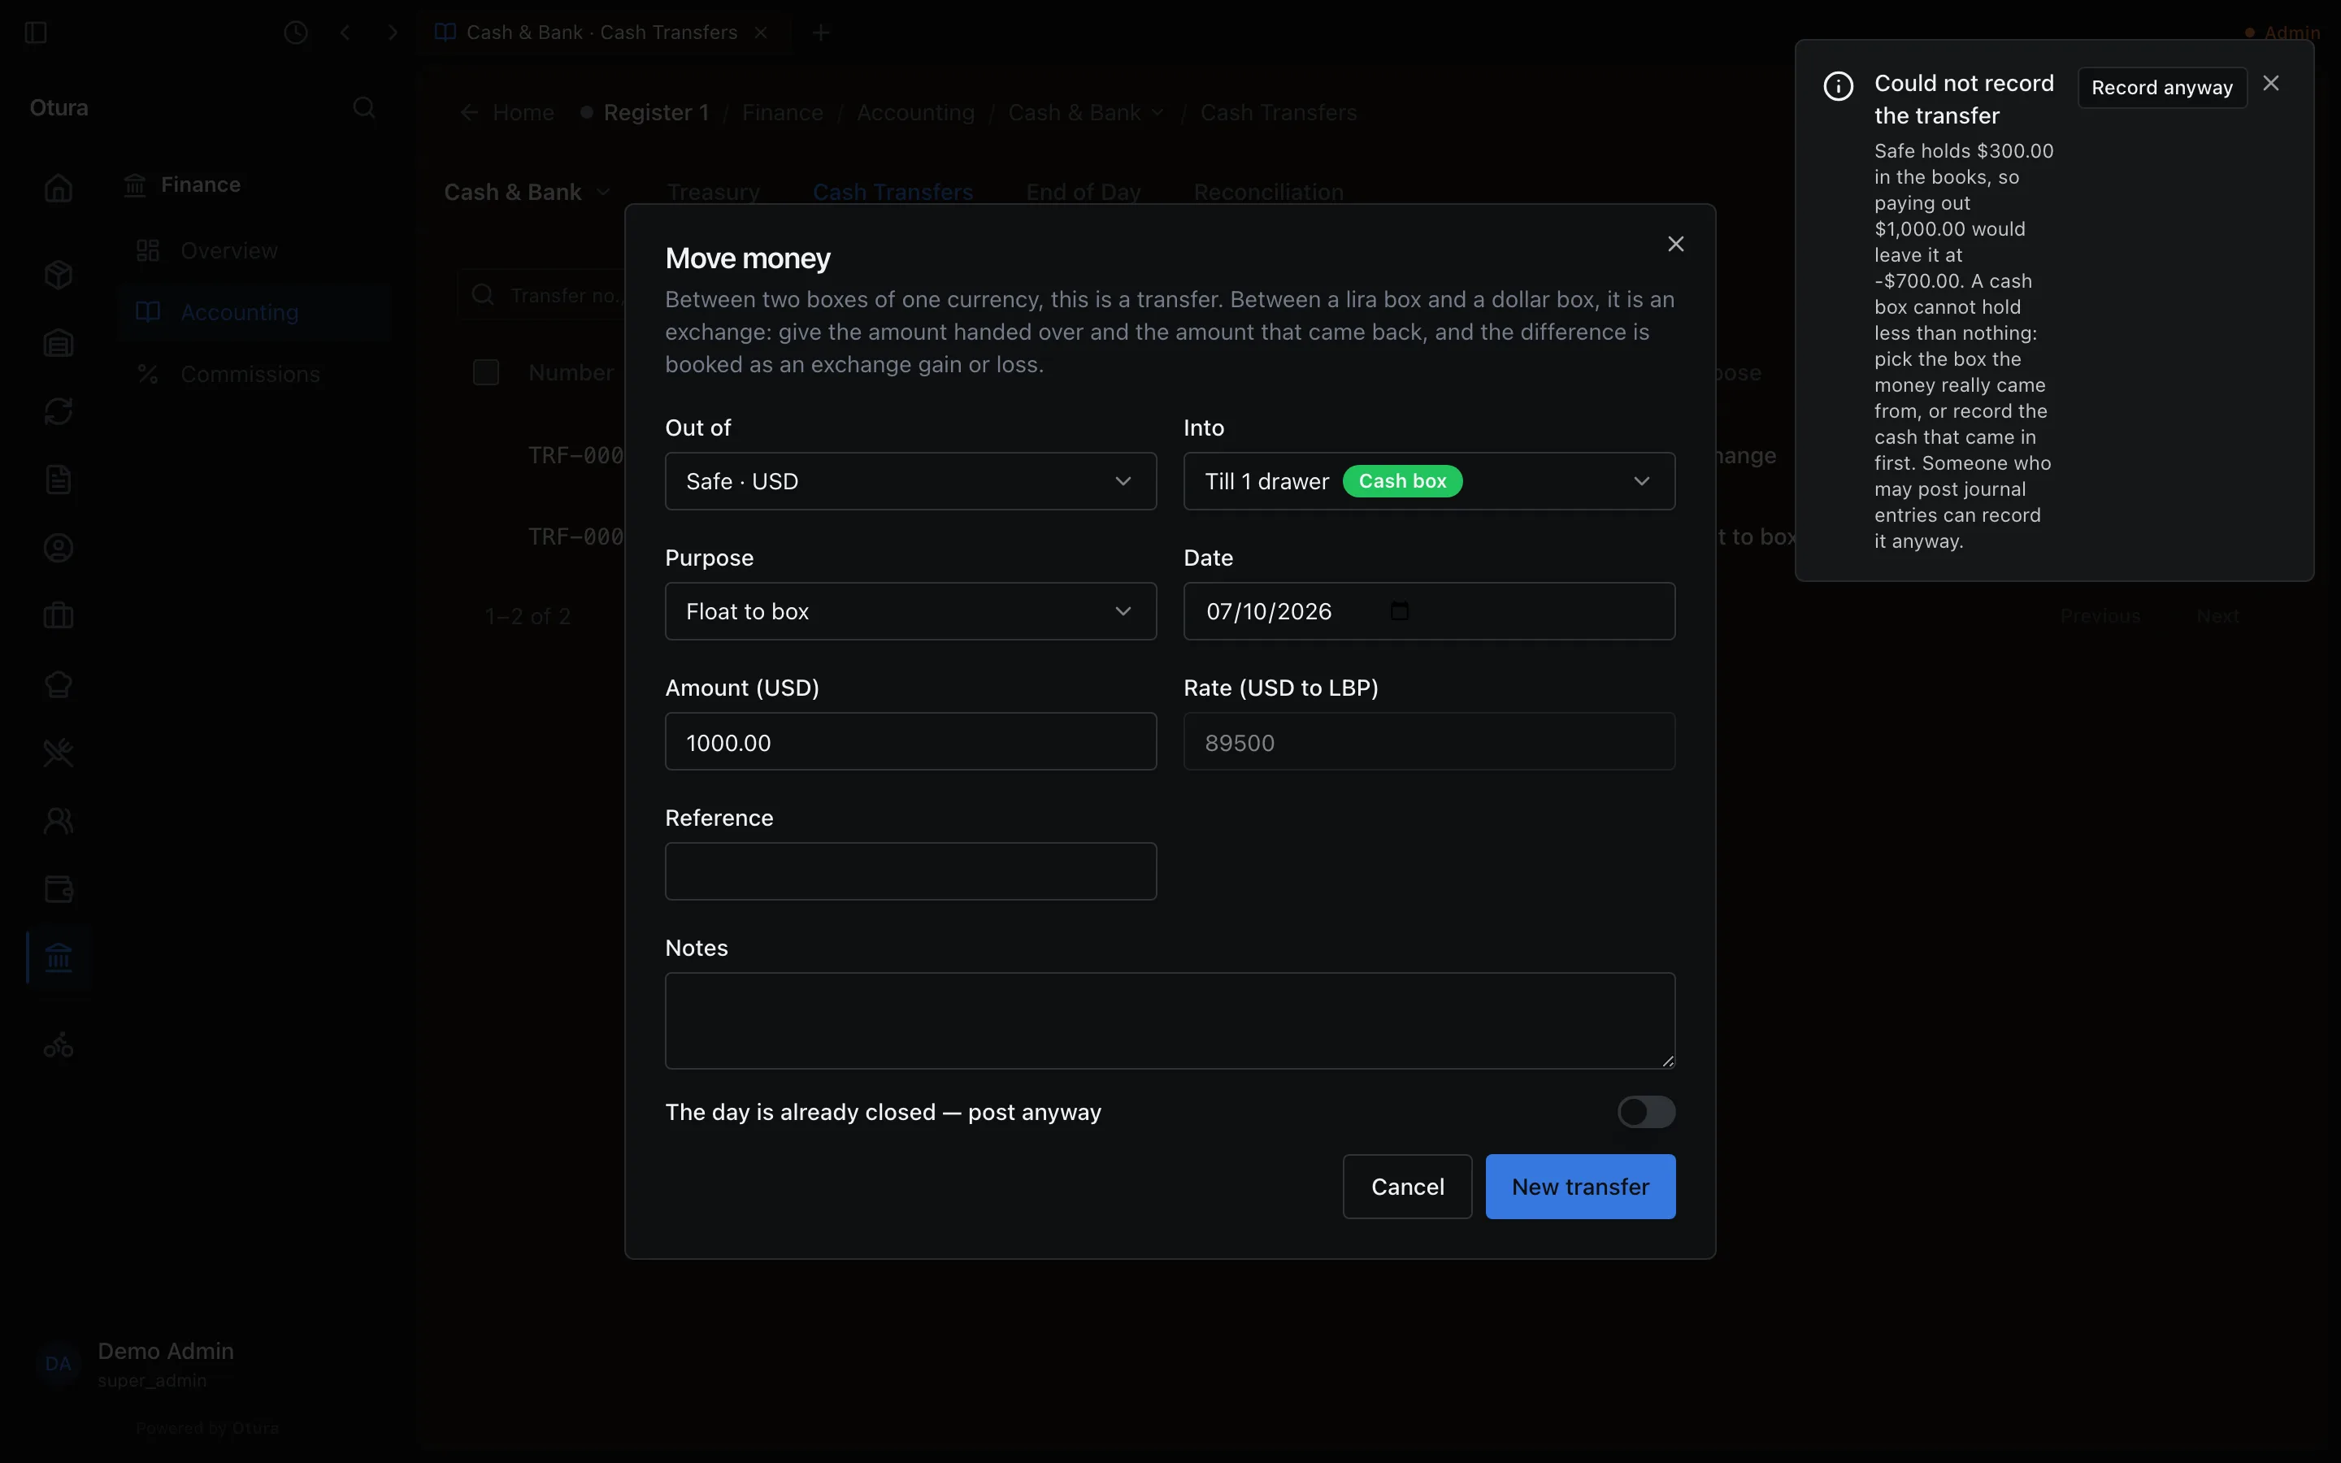Click the Amount (USD) input field
This screenshot has width=2341, height=1463.
coord(910,742)
